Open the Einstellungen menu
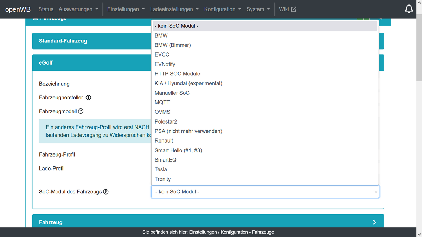 coord(126,9)
